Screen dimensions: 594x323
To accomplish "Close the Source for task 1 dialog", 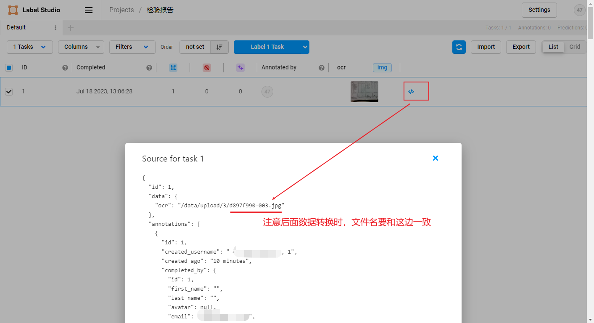I will point(436,158).
